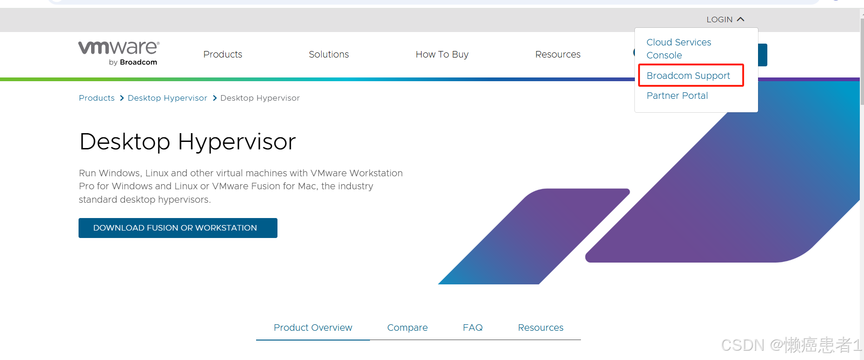864x360 pixels.
Task: Click the Desktop Hypervisor page heading
Action: (x=188, y=141)
